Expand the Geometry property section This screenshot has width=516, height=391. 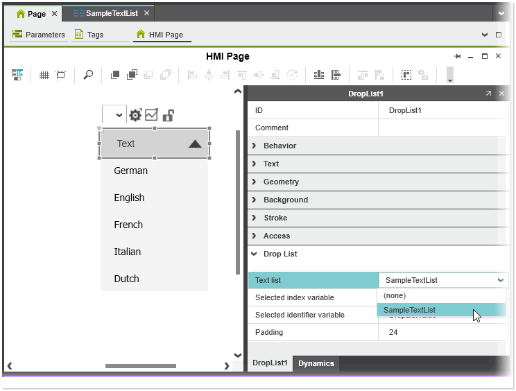click(281, 182)
